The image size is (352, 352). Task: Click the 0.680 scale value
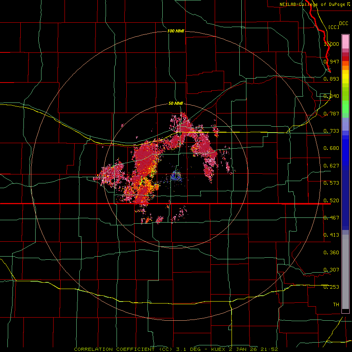click(x=331, y=148)
